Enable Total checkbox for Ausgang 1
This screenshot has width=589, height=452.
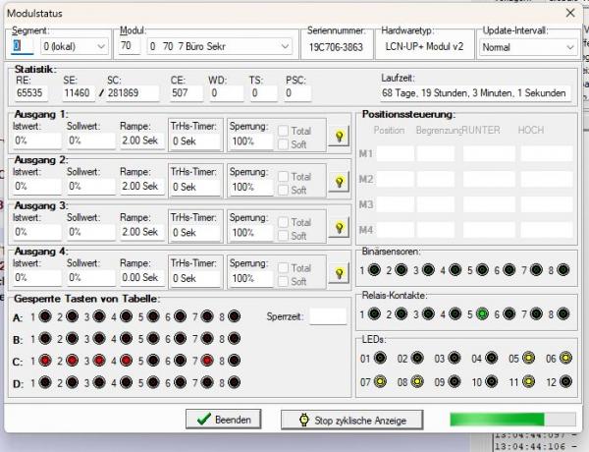[x=283, y=132]
